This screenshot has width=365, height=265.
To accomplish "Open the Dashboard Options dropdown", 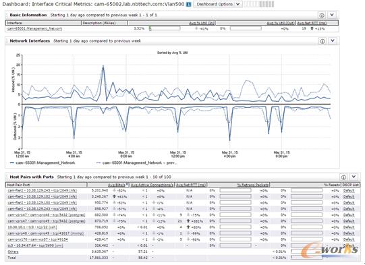I will pos(218,4).
